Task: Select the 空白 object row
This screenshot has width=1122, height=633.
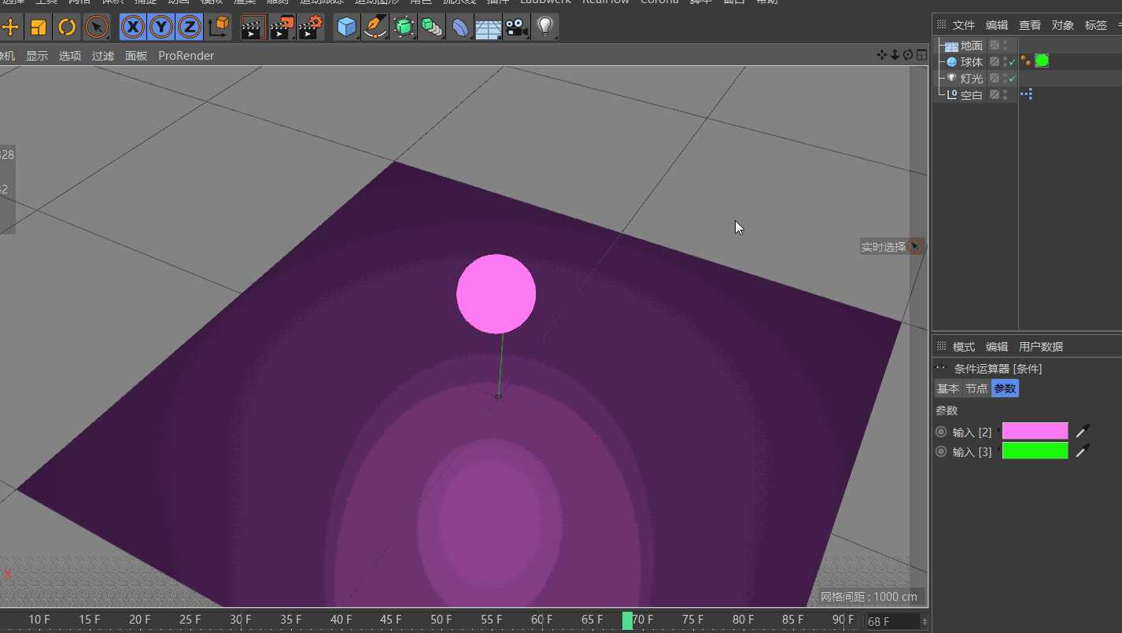Action: click(x=972, y=95)
